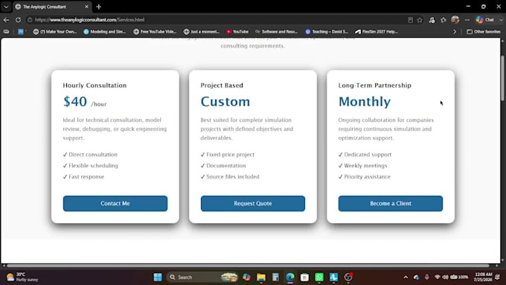Open Free YouTube Vide bookmark

[x=155, y=32]
